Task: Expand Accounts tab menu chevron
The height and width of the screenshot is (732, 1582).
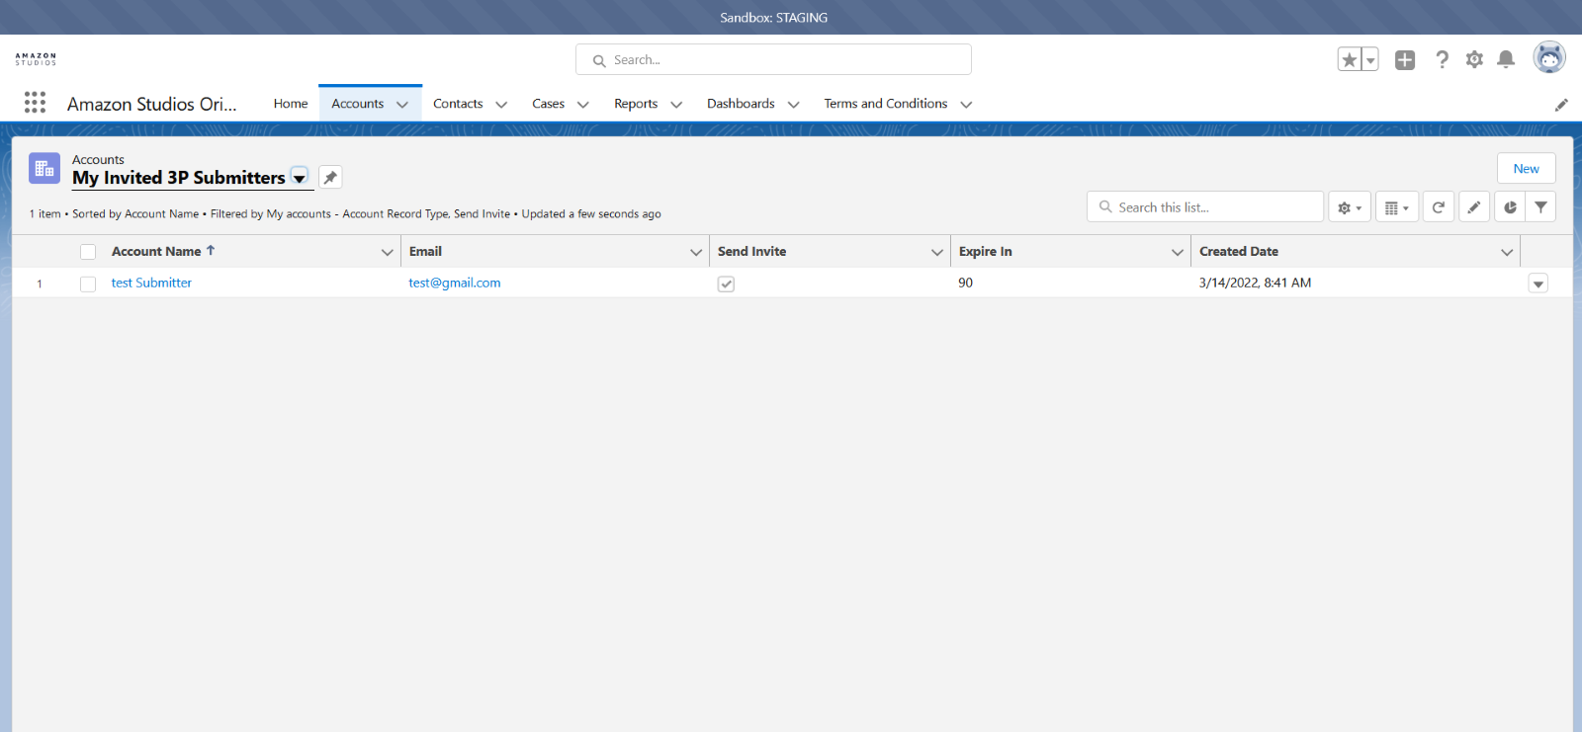Action: [x=402, y=105]
